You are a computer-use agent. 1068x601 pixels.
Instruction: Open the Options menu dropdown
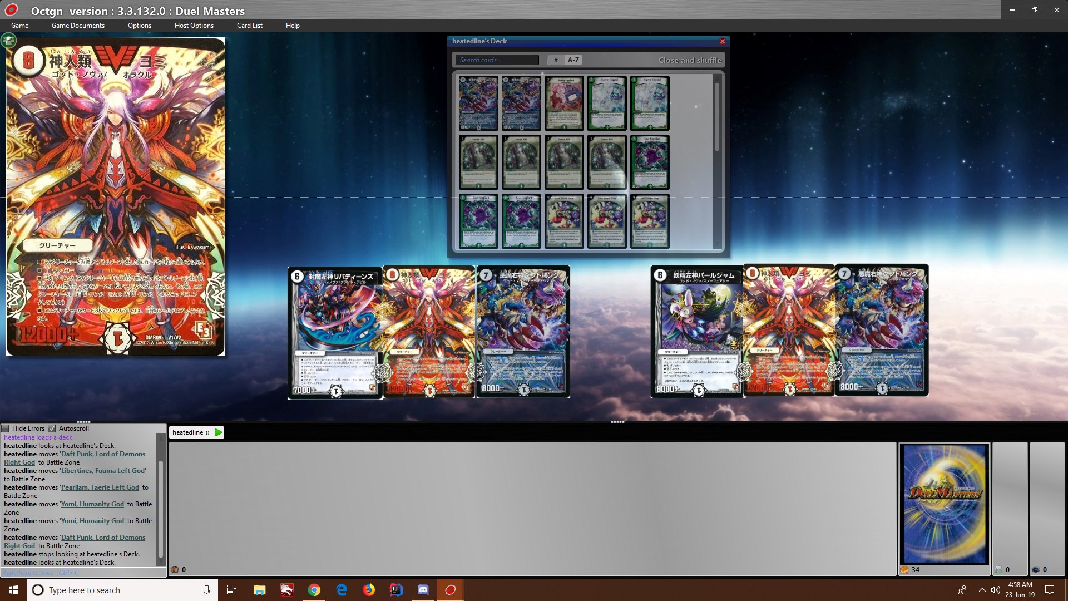pos(139,26)
